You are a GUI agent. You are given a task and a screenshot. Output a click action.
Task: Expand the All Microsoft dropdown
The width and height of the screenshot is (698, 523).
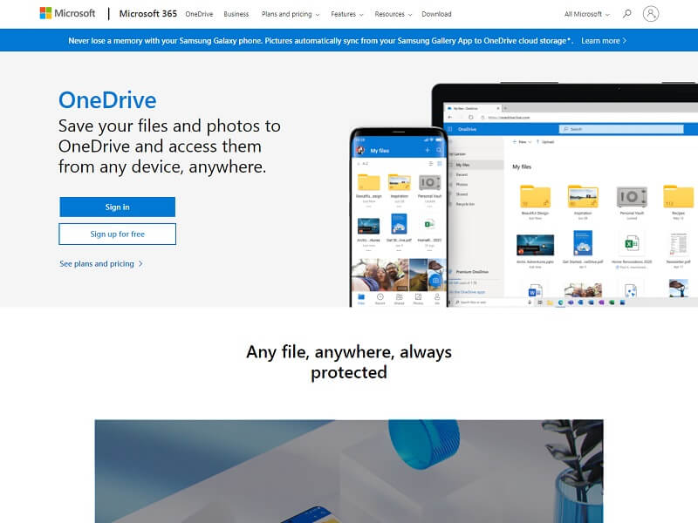tap(586, 14)
